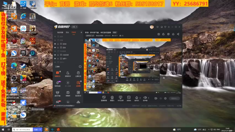Select the 全屏 1 source row

coord(68,58)
